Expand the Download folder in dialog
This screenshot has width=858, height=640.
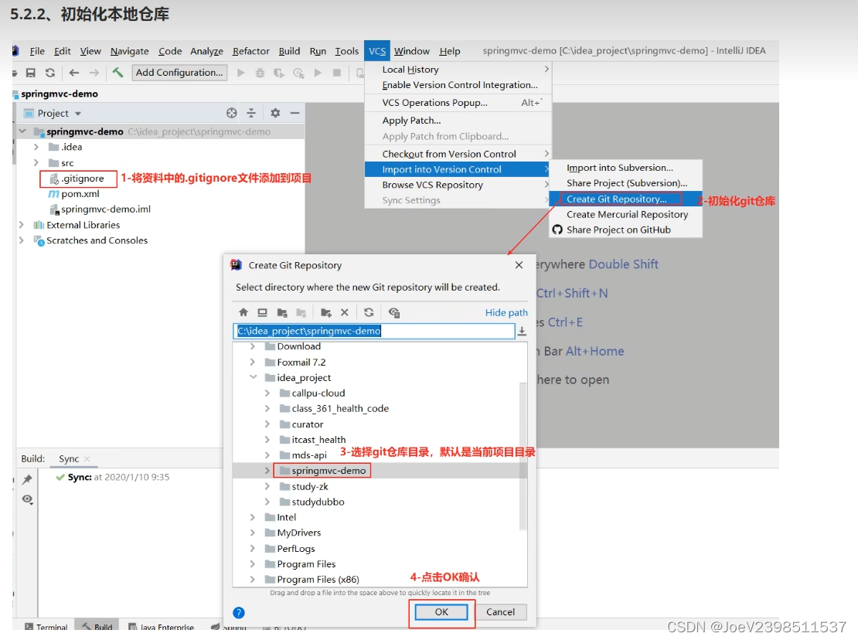[252, 346]
